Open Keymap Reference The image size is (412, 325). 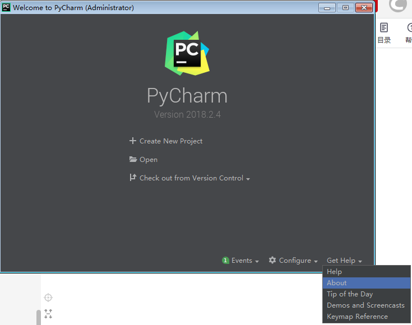(367, 317)
